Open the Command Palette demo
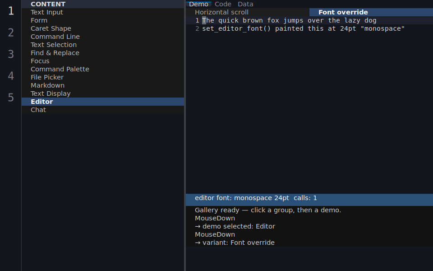433x271 pixels. (103, 69)
